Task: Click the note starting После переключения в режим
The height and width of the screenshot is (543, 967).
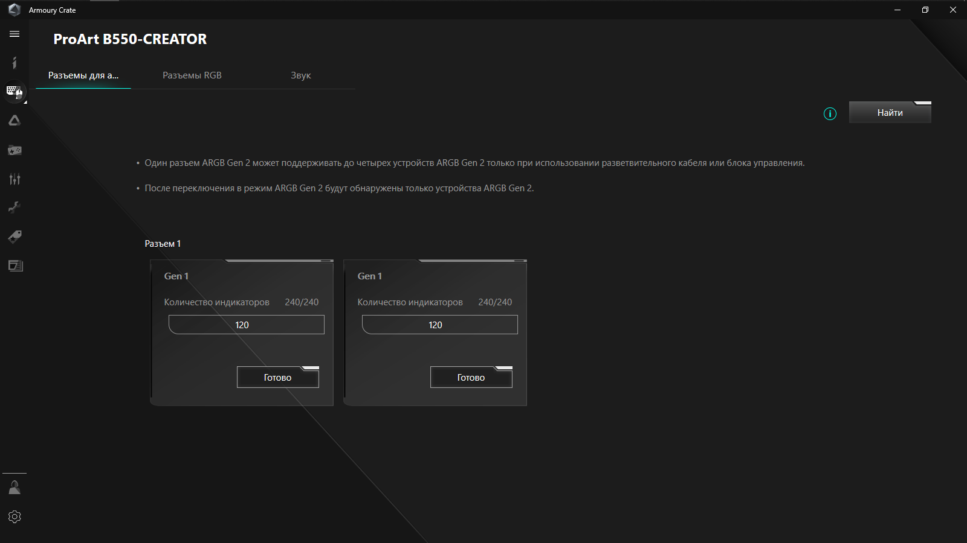Action: (x=339, y=188)
